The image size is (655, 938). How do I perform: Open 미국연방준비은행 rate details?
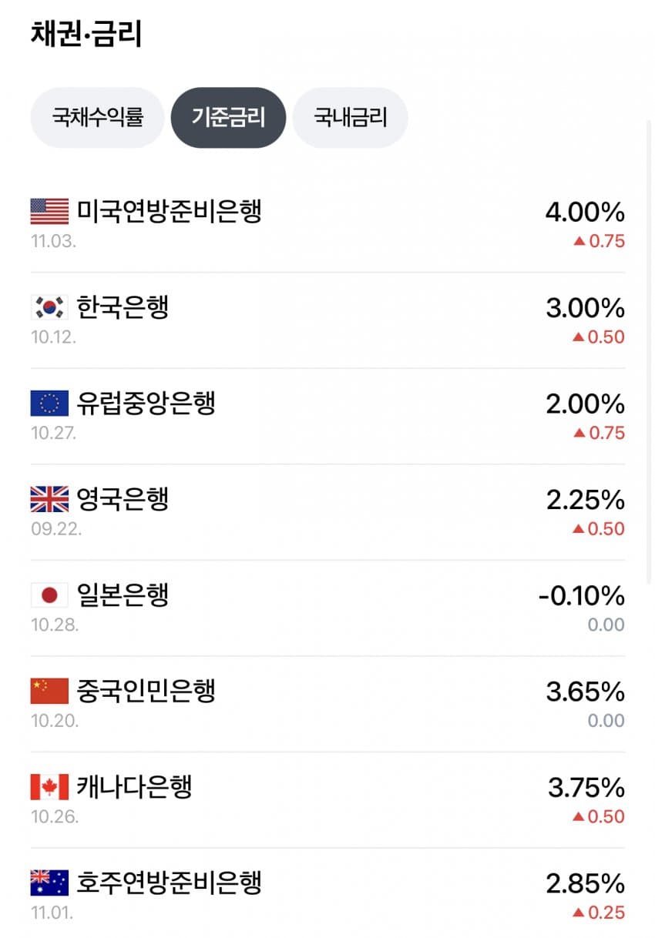(170, 210)
